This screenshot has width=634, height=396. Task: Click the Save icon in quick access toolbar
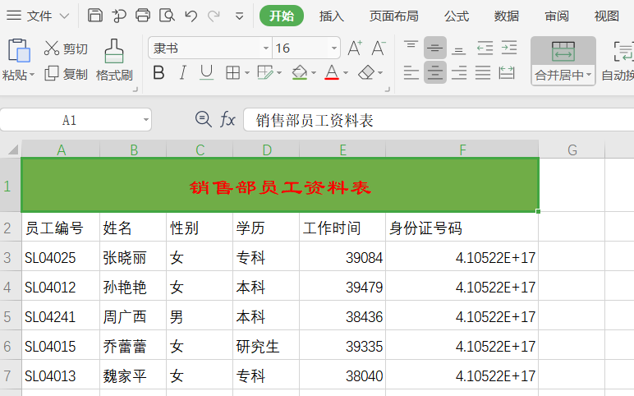click(95, 16)
